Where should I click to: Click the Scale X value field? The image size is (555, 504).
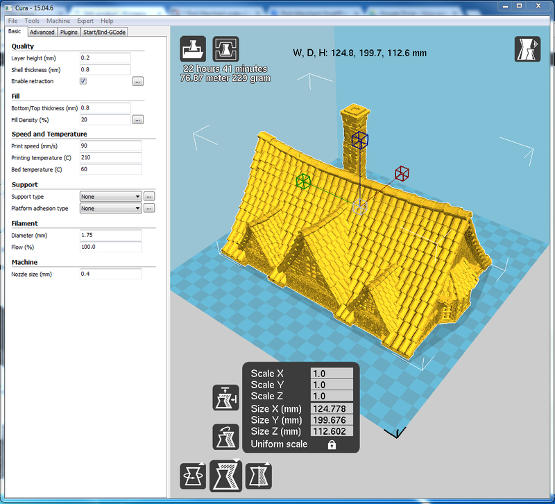tap(332, 374)
